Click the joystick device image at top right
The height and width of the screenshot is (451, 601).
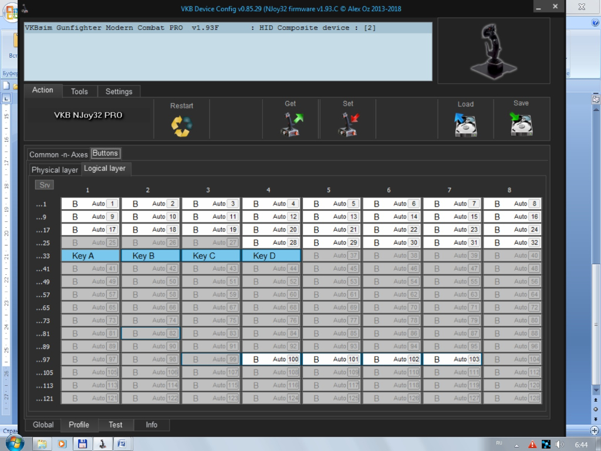click(x=493, y=51)
